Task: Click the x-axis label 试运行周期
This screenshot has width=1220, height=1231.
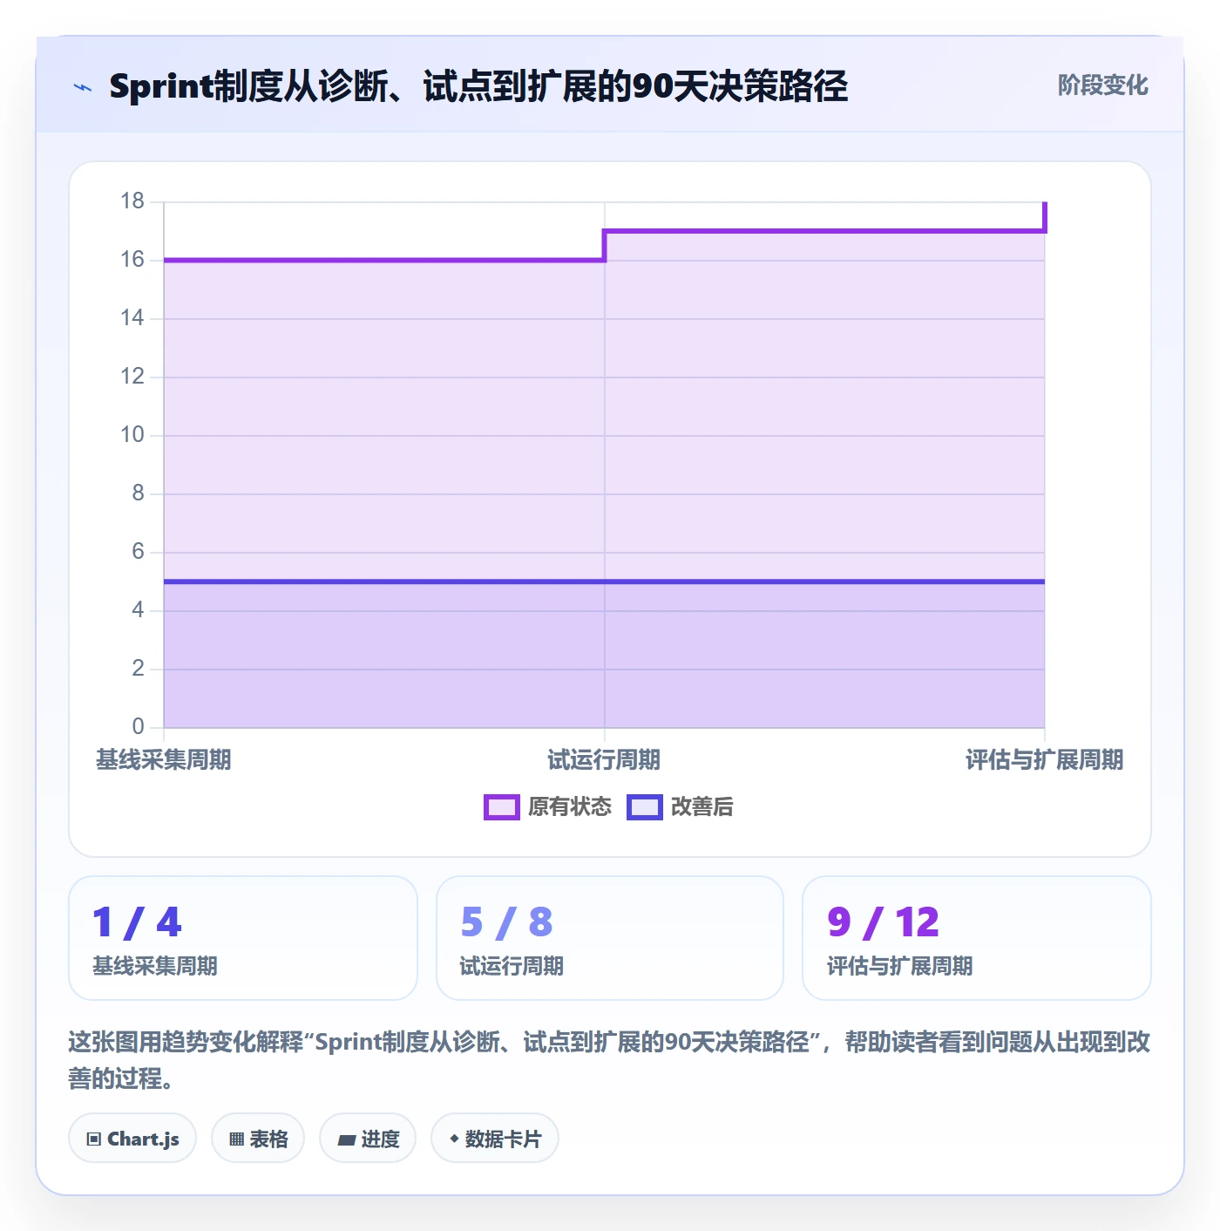Action: (x=604, y=760)
